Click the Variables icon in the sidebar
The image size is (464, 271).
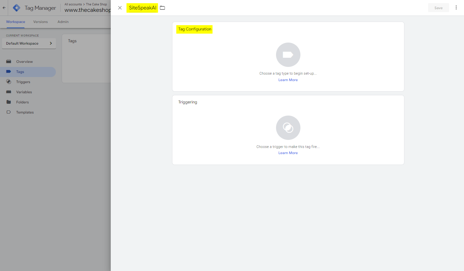coord(9,92)
